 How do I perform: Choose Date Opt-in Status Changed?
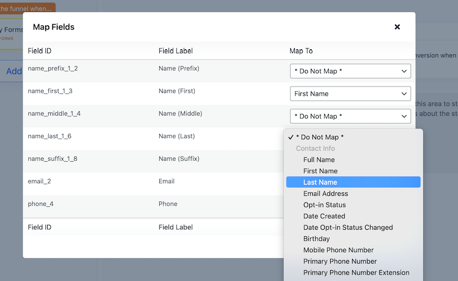(348, 228)
